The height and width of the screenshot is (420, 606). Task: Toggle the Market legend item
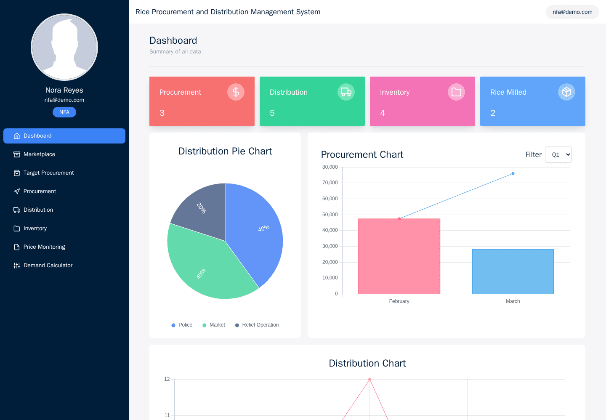[x=214, y=325]
